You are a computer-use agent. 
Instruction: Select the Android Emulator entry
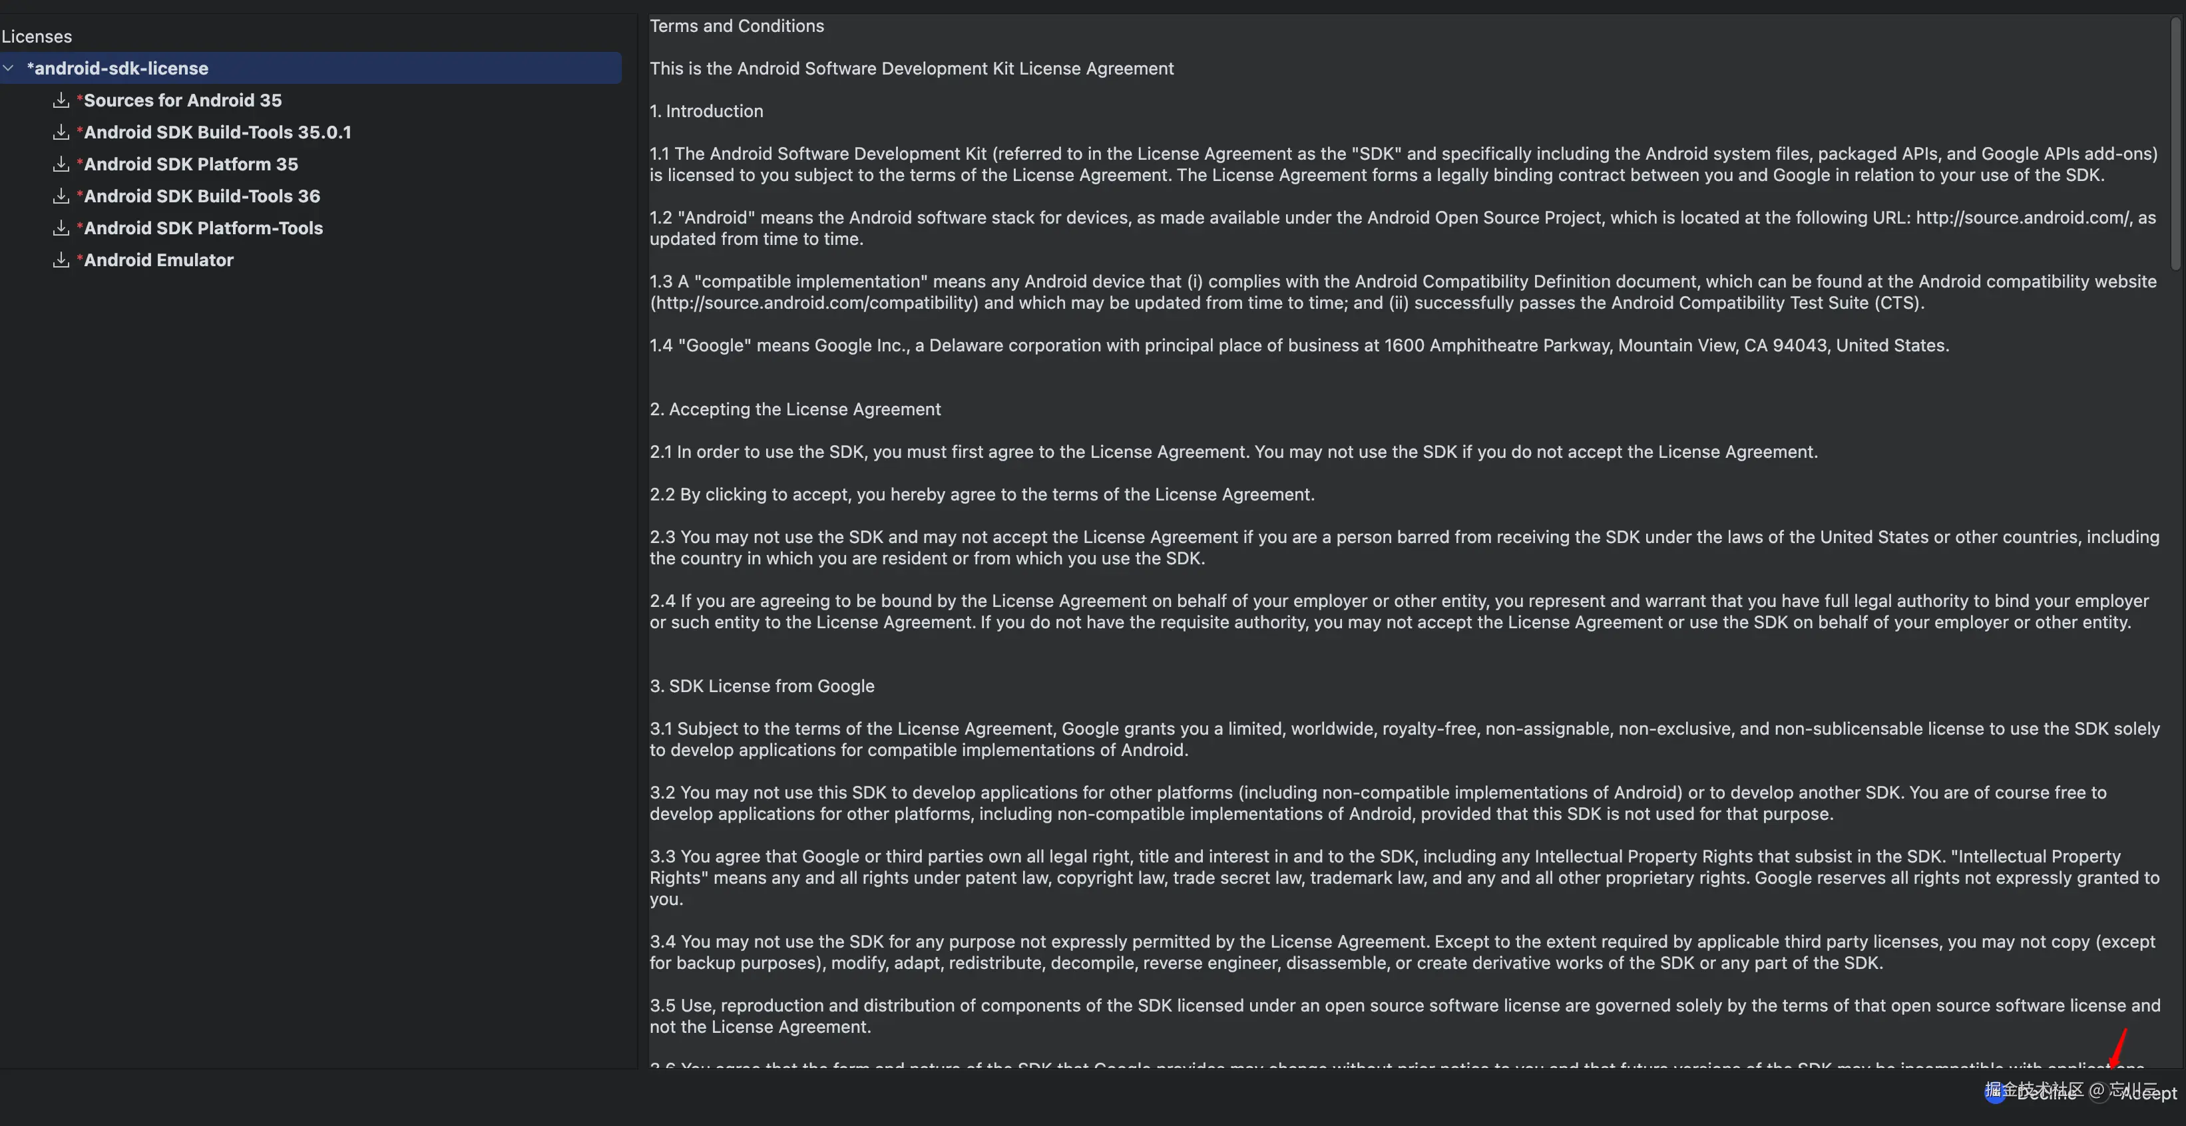pyautogui.click(x=158, y=260)
